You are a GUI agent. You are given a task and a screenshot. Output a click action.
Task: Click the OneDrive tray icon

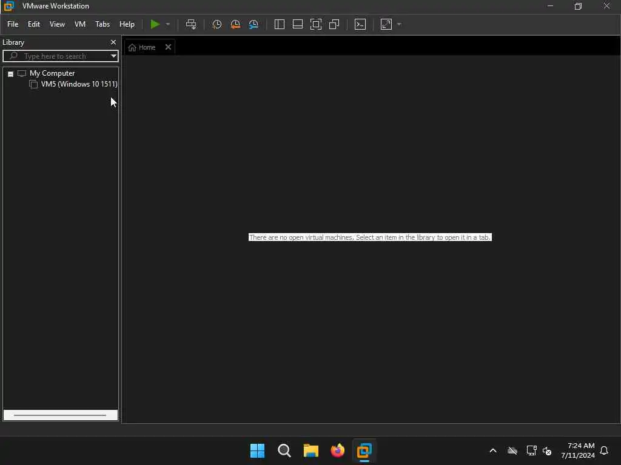coord(512,450)
